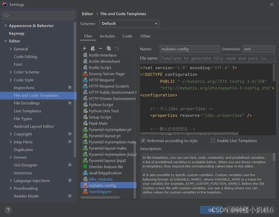Viewport: 279px width, 217px height.
Task: Switch to the Code tab
Action: tap(127, 36)
